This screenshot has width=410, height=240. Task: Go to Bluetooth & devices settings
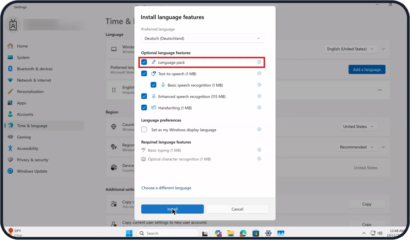(x=44, y=69)
